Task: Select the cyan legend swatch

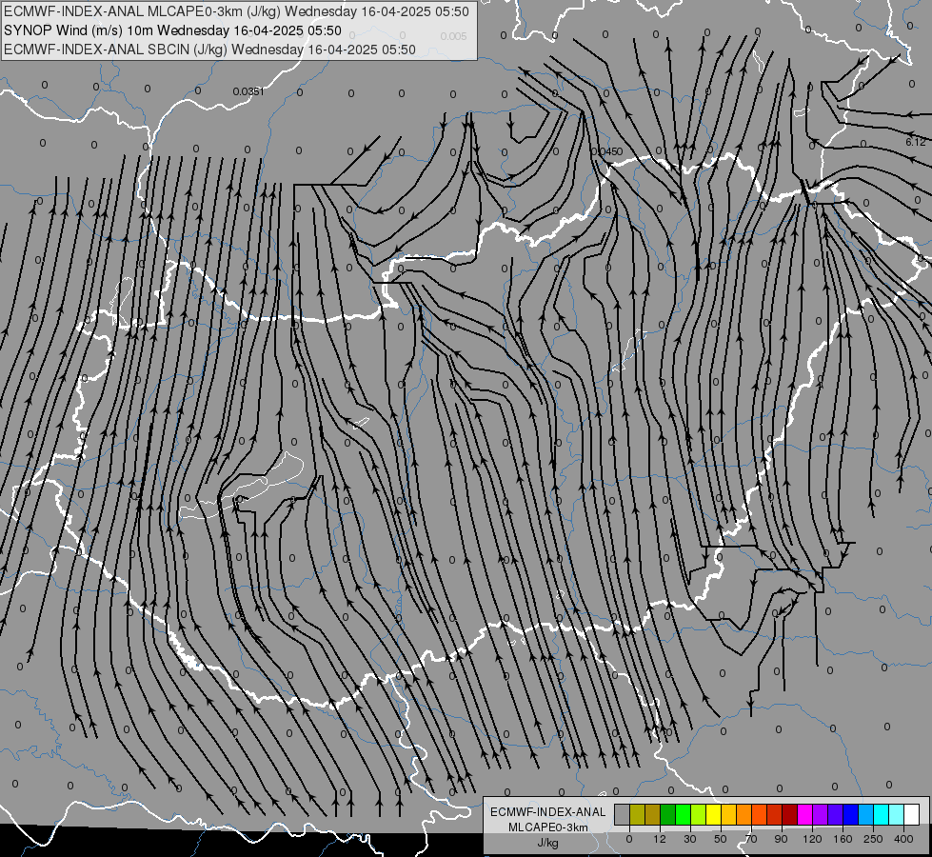Action: [882, 814]
